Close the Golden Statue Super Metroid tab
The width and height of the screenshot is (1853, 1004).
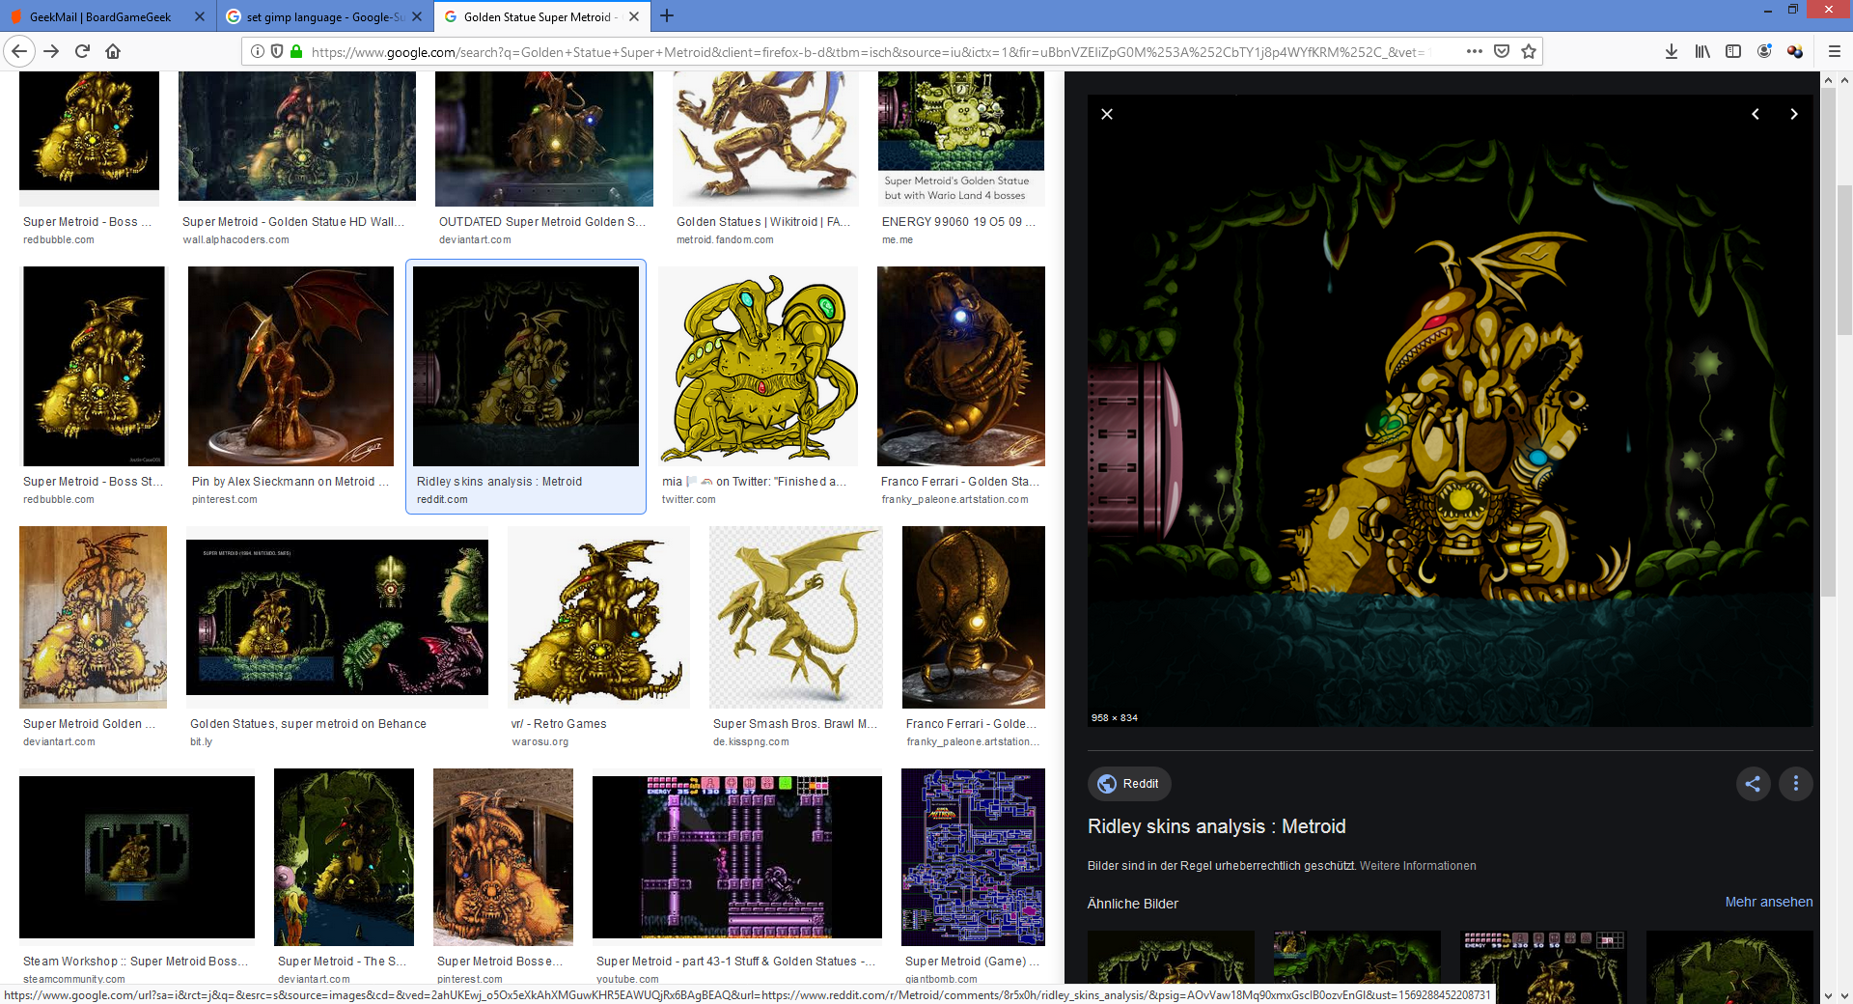(x=634, y=16)
